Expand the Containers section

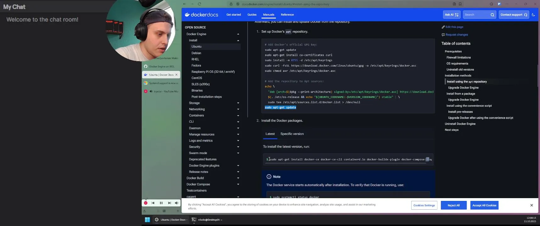[238, 116]
